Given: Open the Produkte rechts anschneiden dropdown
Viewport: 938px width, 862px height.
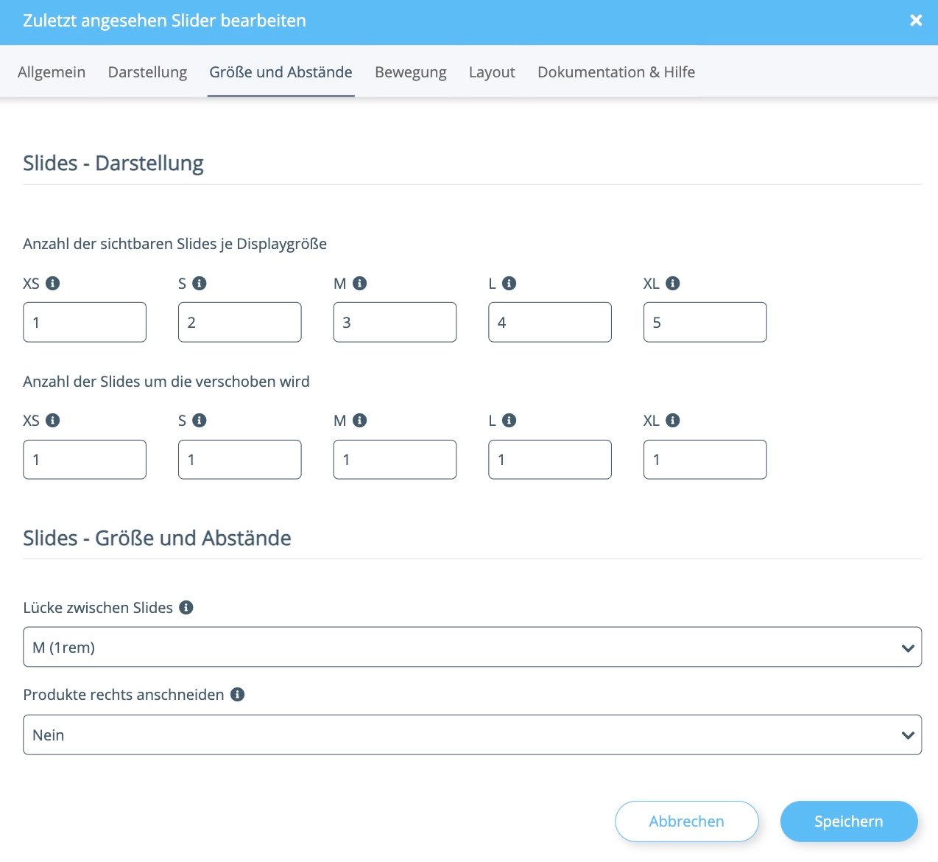Looking at the screenshot, I should pos(472,735).
